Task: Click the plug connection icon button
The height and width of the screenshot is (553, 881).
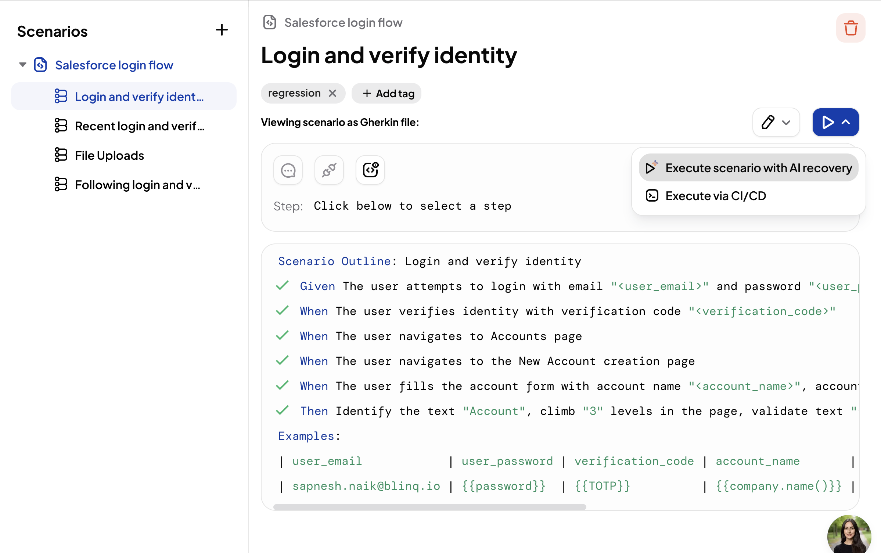Action: point(329,170)
